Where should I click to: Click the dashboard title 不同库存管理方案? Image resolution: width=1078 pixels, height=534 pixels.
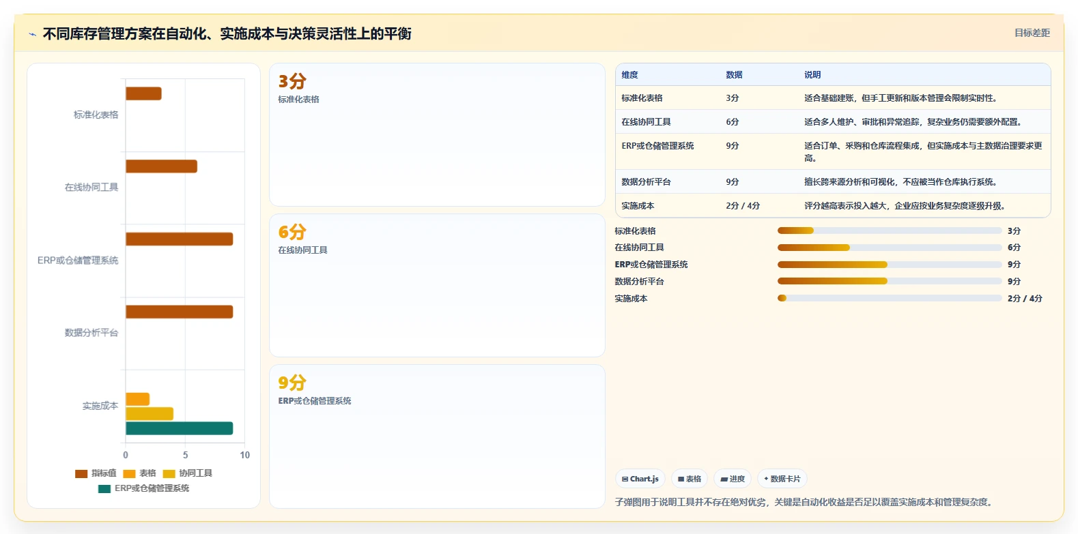227,33
